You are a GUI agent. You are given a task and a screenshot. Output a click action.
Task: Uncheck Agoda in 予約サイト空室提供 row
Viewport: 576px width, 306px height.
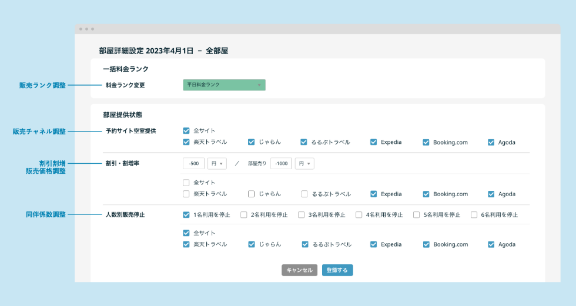(x=491, y=142)
